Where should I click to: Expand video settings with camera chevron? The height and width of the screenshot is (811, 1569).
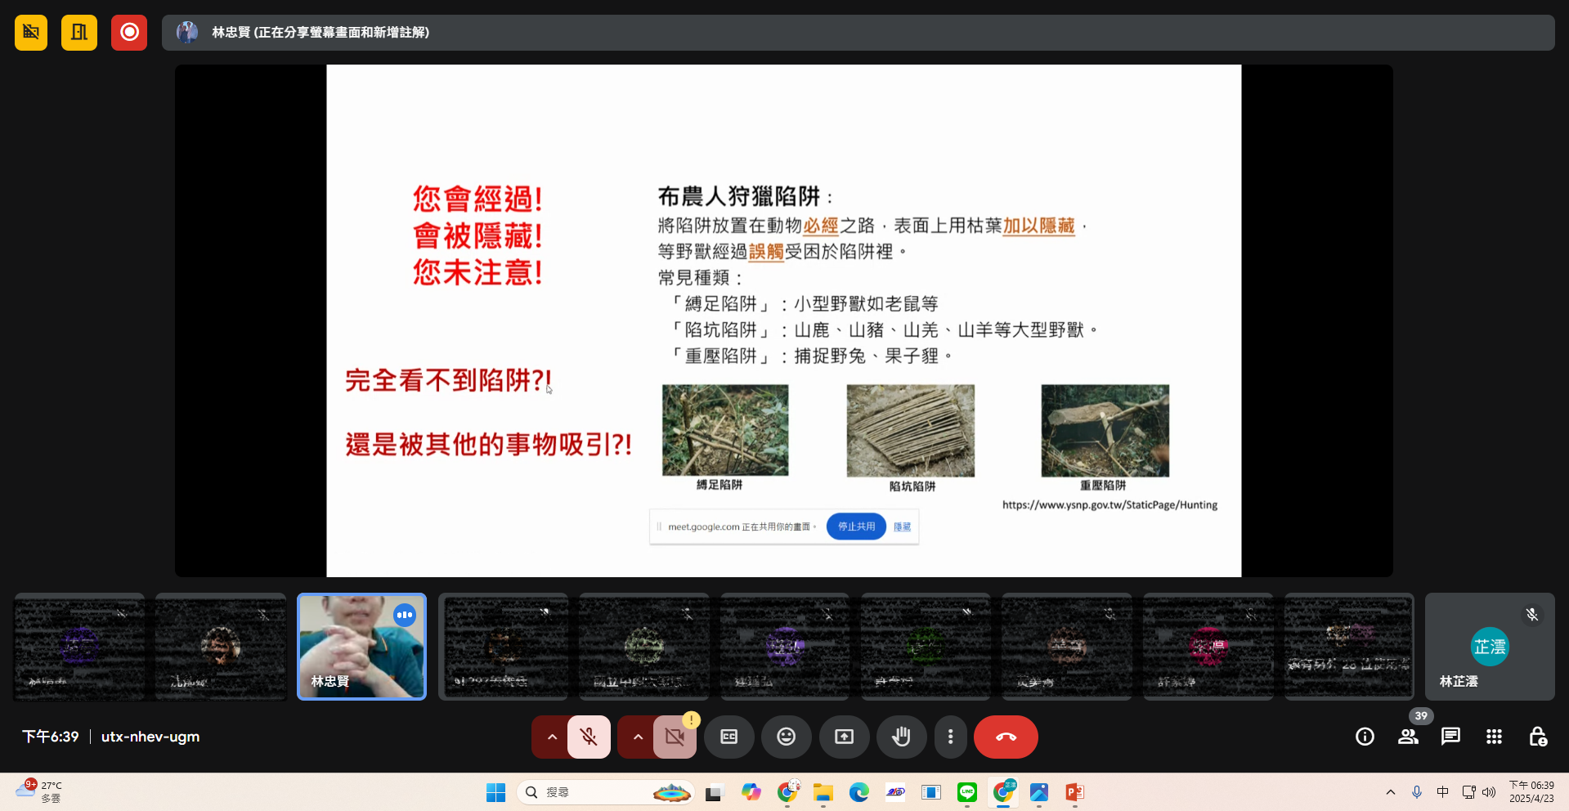coord(637,737)
